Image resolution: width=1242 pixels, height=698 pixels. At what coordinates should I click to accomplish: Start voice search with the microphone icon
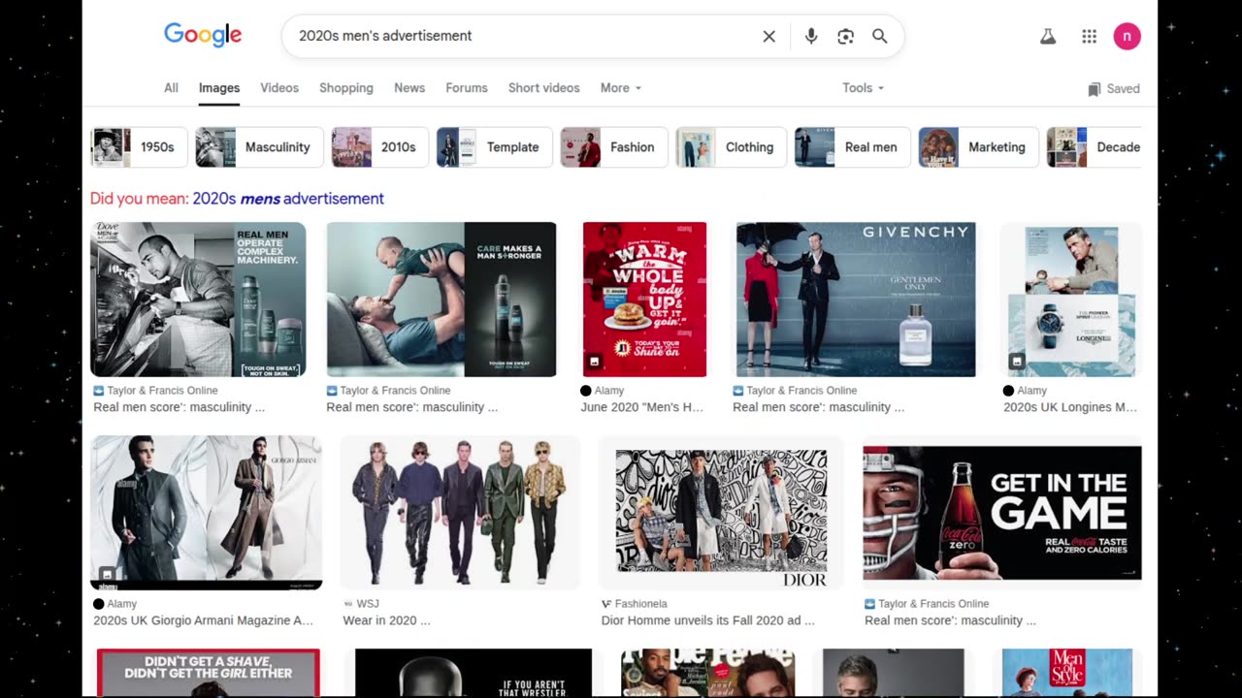(x=811, y=36)
